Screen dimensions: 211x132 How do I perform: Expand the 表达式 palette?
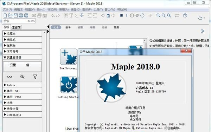click(23, 39)
